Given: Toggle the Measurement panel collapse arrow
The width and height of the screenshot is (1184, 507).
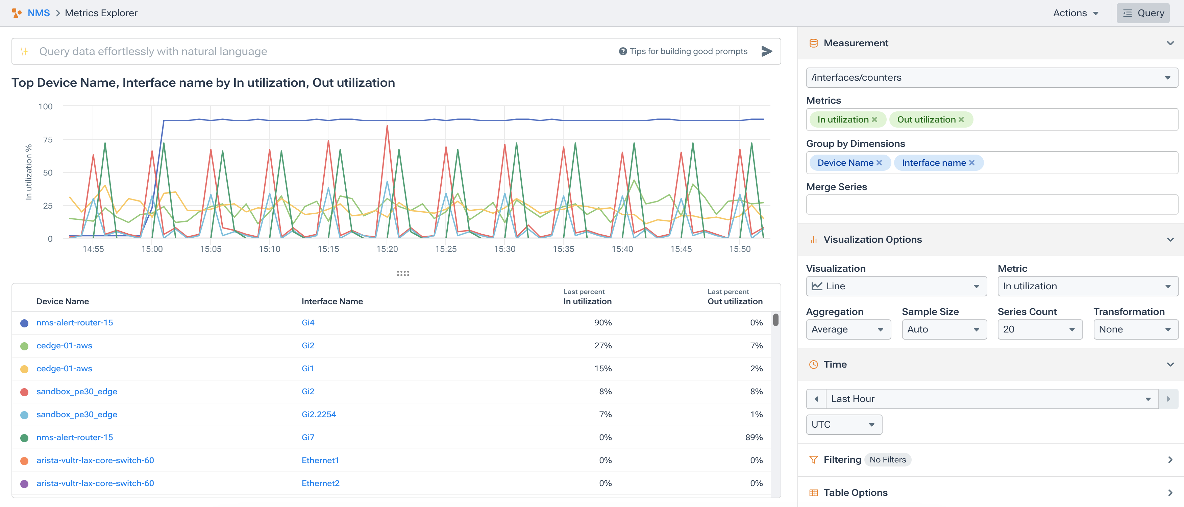Looking at the screenshot, I should pos(1170,43).
